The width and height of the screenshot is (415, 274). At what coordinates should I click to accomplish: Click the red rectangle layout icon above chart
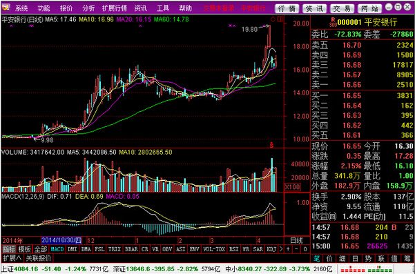(x=280, y=19)
